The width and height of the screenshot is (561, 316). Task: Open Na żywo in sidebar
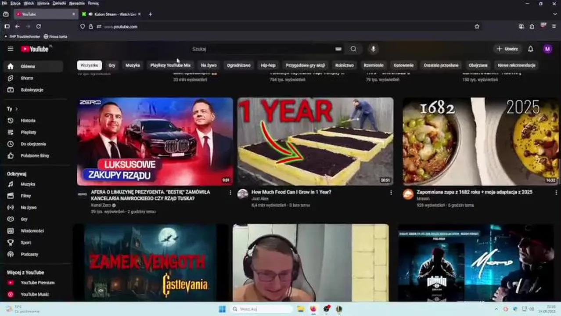33,207
